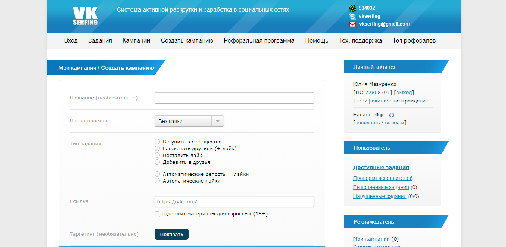Click the Gmail envelope icon
Viewport: 506px width, 247px height.
(352, 24)
